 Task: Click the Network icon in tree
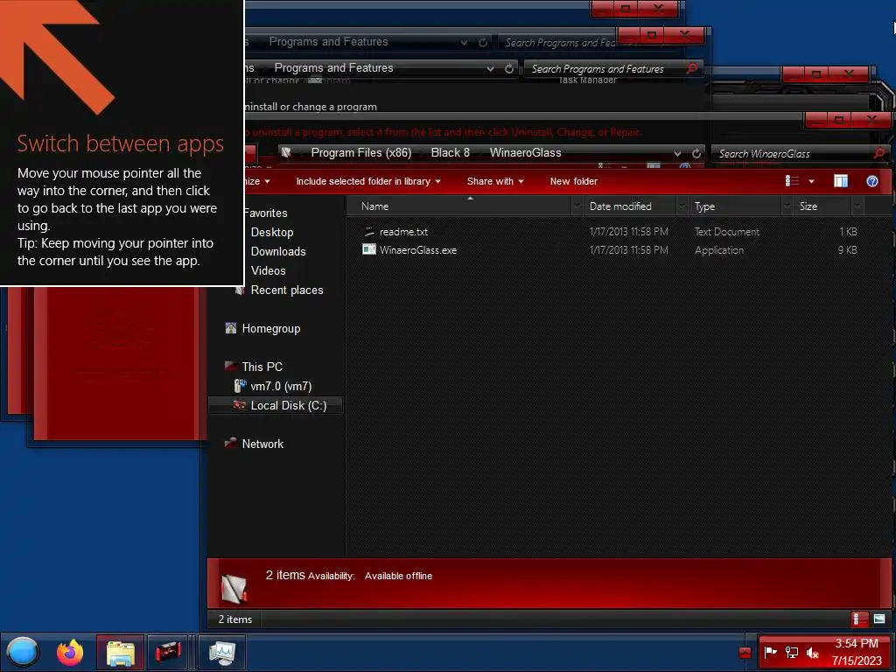tap(231, 443)
